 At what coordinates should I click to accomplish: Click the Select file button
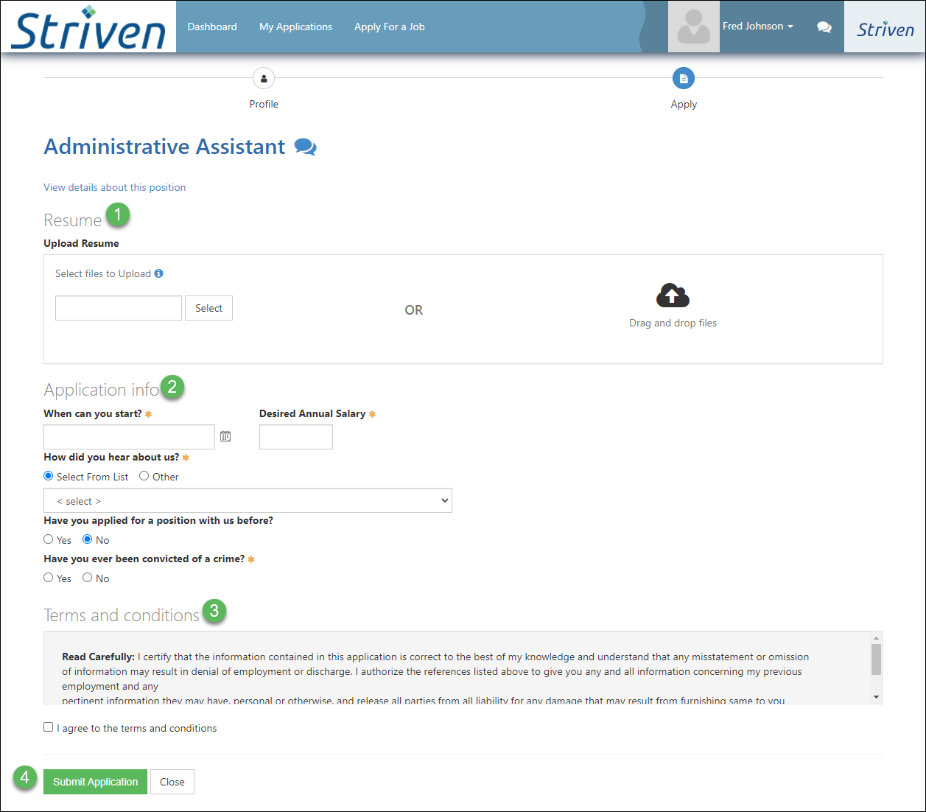click(x=208, y=308)
